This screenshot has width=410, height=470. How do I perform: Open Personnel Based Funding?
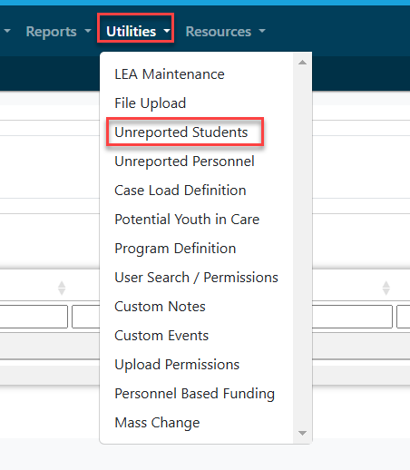[194, 394]
